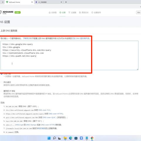The height and width of the screenshot is (141, 141).
Task: Click the 94.140.14.140 example in line 1
Action: [x=12, y=107]
